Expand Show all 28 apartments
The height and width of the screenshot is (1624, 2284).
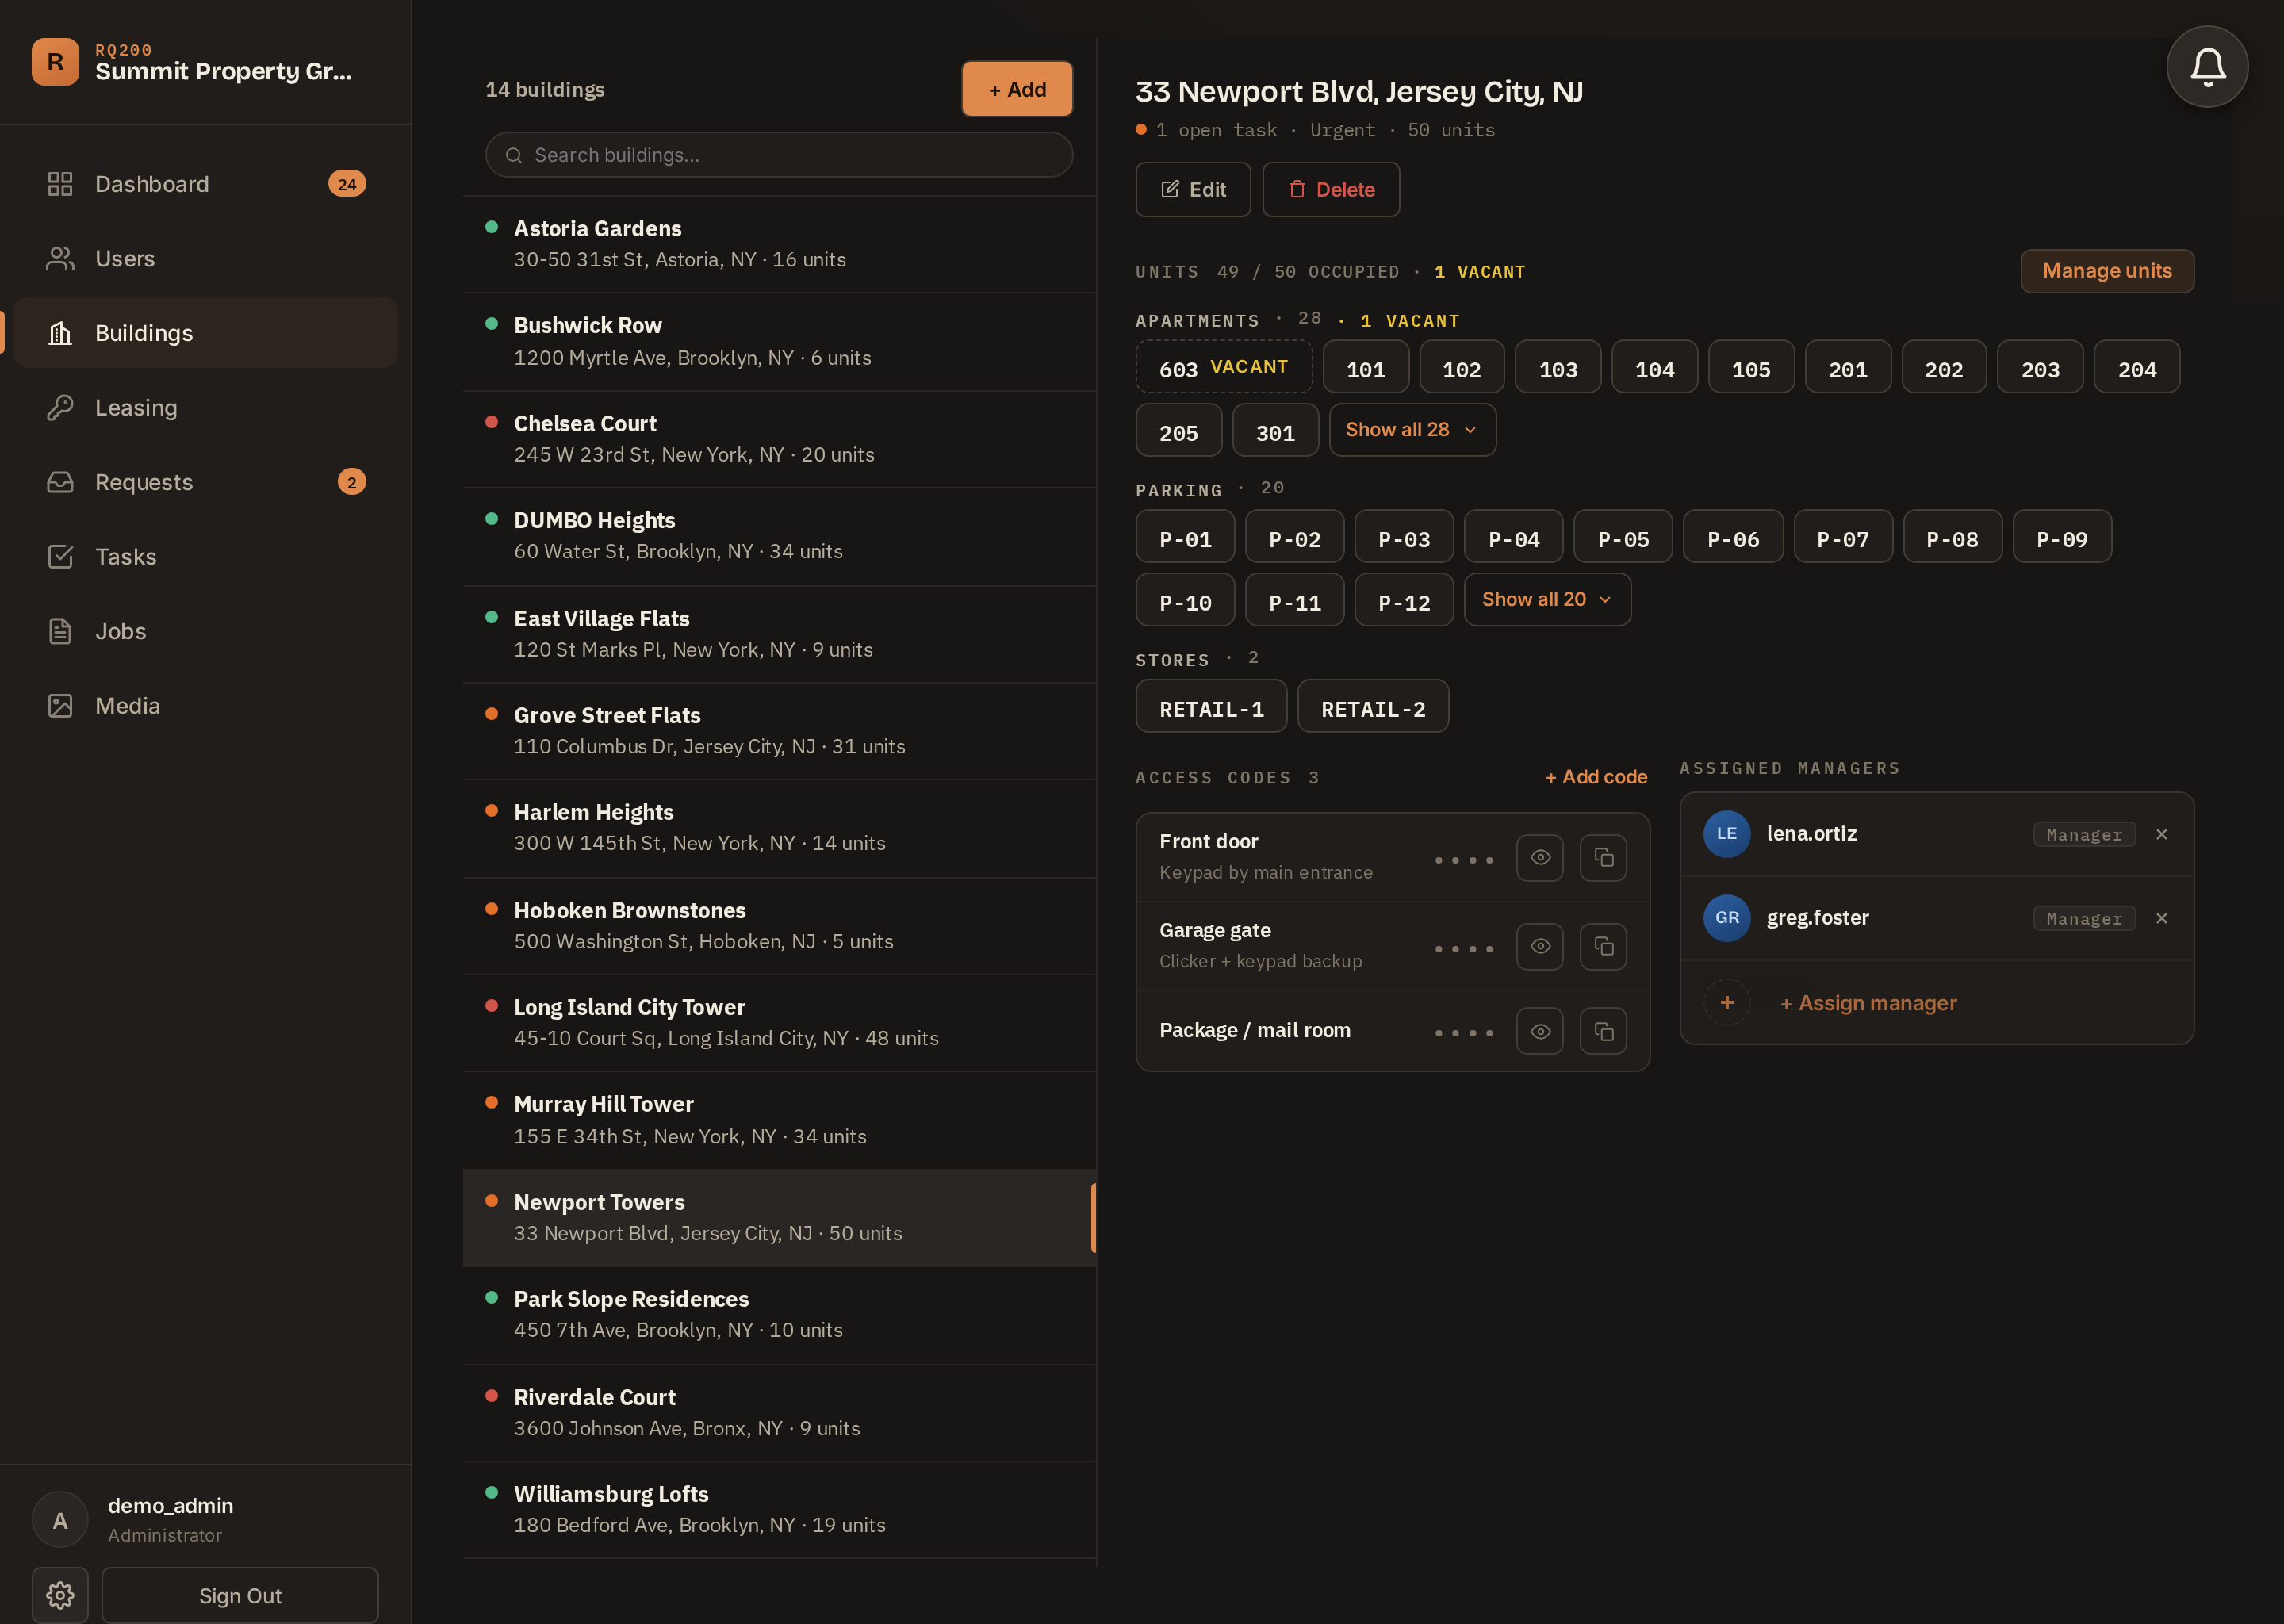coord(1412,430)
